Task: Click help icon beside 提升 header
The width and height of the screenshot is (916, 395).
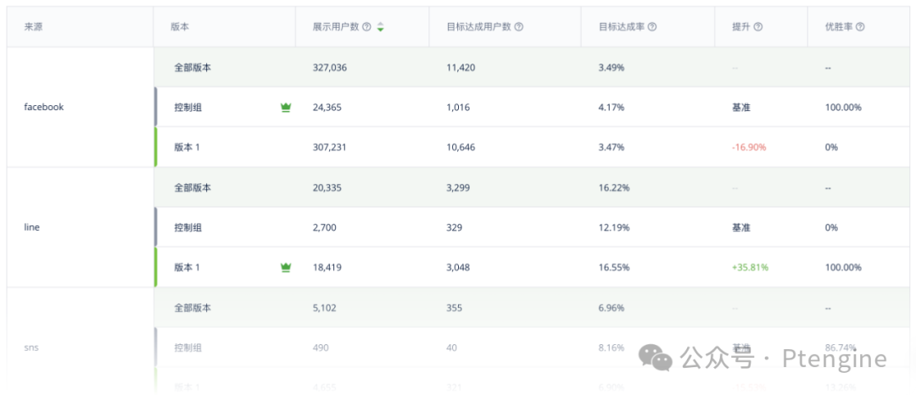Action: pyautogui.click(x=758, y=27)
